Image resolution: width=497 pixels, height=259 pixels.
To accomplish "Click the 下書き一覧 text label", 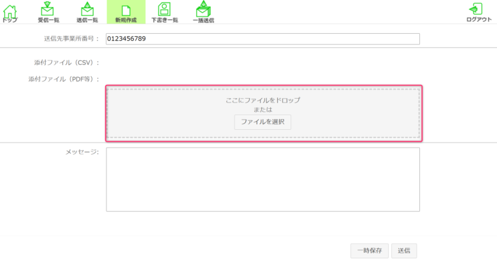I will click(x=164, y=20).
